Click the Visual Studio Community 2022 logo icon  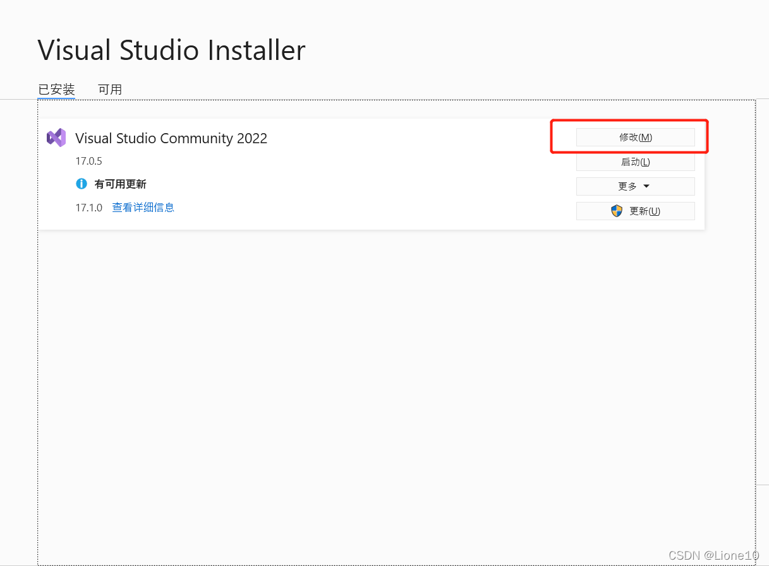pyautogui.click(x=56, y=138)
